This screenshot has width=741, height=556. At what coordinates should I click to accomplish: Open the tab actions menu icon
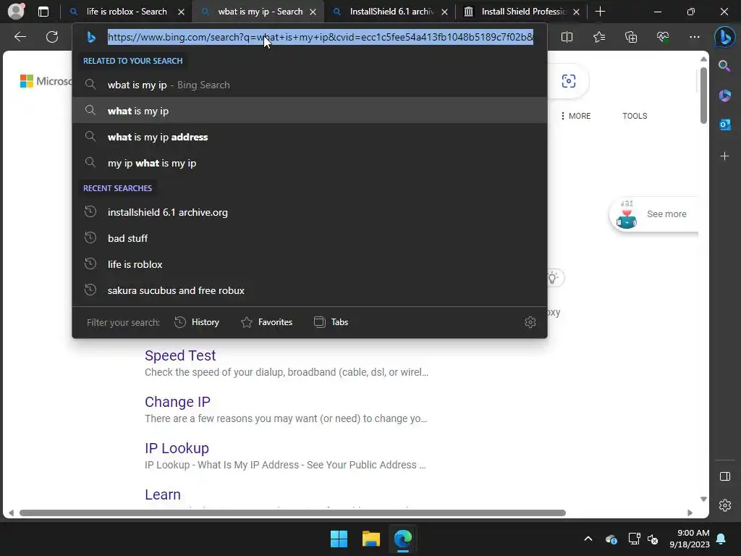point(43,12)
